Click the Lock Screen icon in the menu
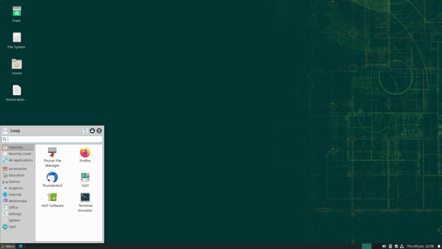 (92, 131)
